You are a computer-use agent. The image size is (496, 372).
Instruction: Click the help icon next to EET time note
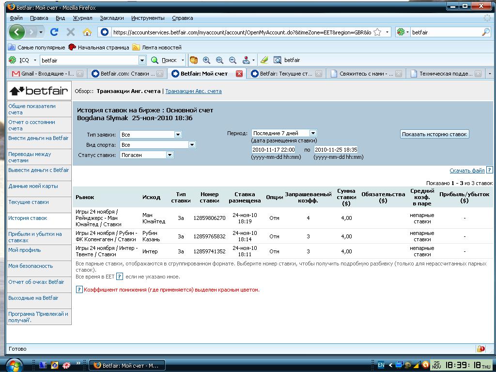click(x=119, y=277)
